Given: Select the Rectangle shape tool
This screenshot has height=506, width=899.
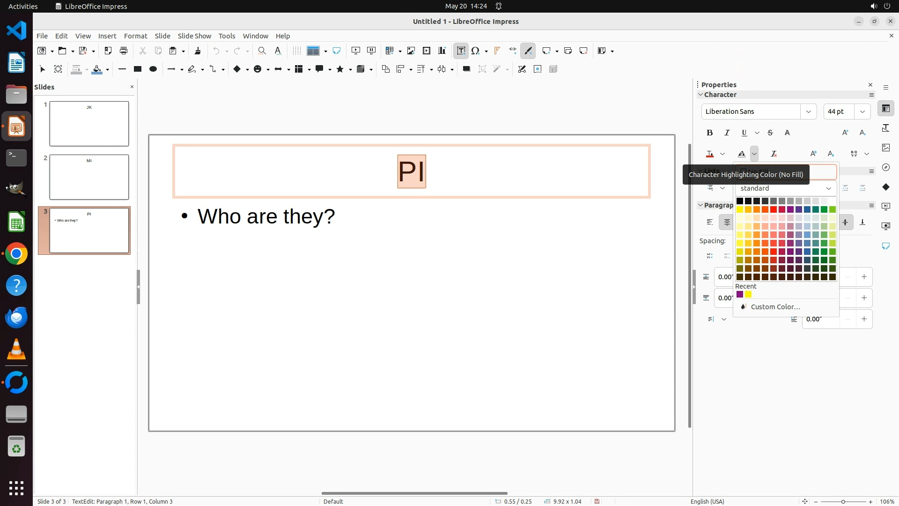Looking at the screenshot, I should [x=137, y=69].
